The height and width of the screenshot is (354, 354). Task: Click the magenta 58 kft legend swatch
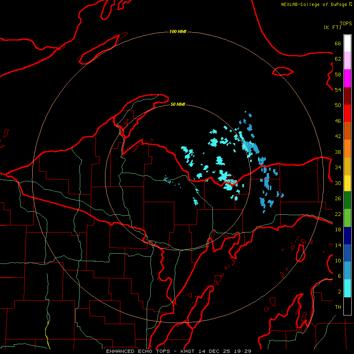(x=347, y=78)
